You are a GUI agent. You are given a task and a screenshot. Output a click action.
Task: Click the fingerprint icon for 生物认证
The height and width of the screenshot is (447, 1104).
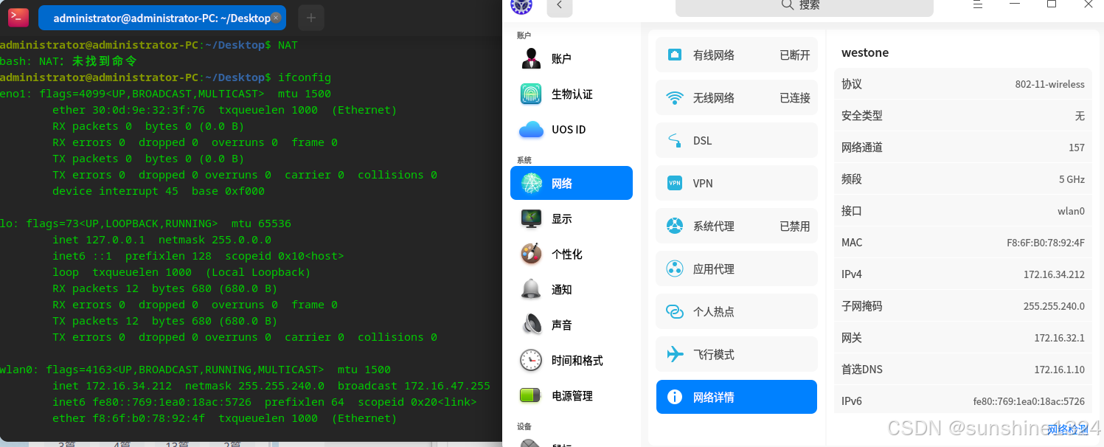point(531,94)
